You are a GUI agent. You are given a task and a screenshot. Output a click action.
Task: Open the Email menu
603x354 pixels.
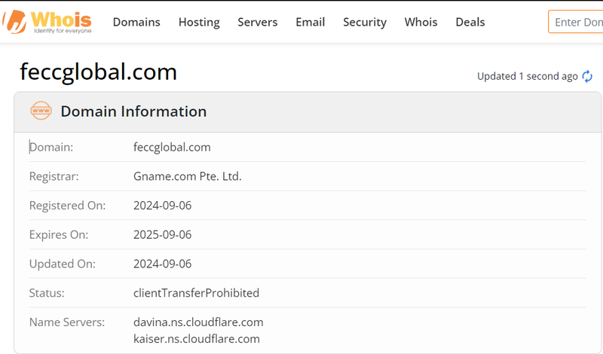coord(310,22)
